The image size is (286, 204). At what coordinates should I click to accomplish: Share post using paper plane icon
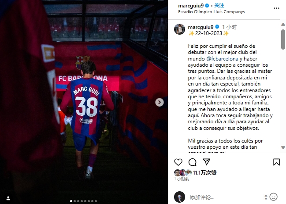(207, 162)
